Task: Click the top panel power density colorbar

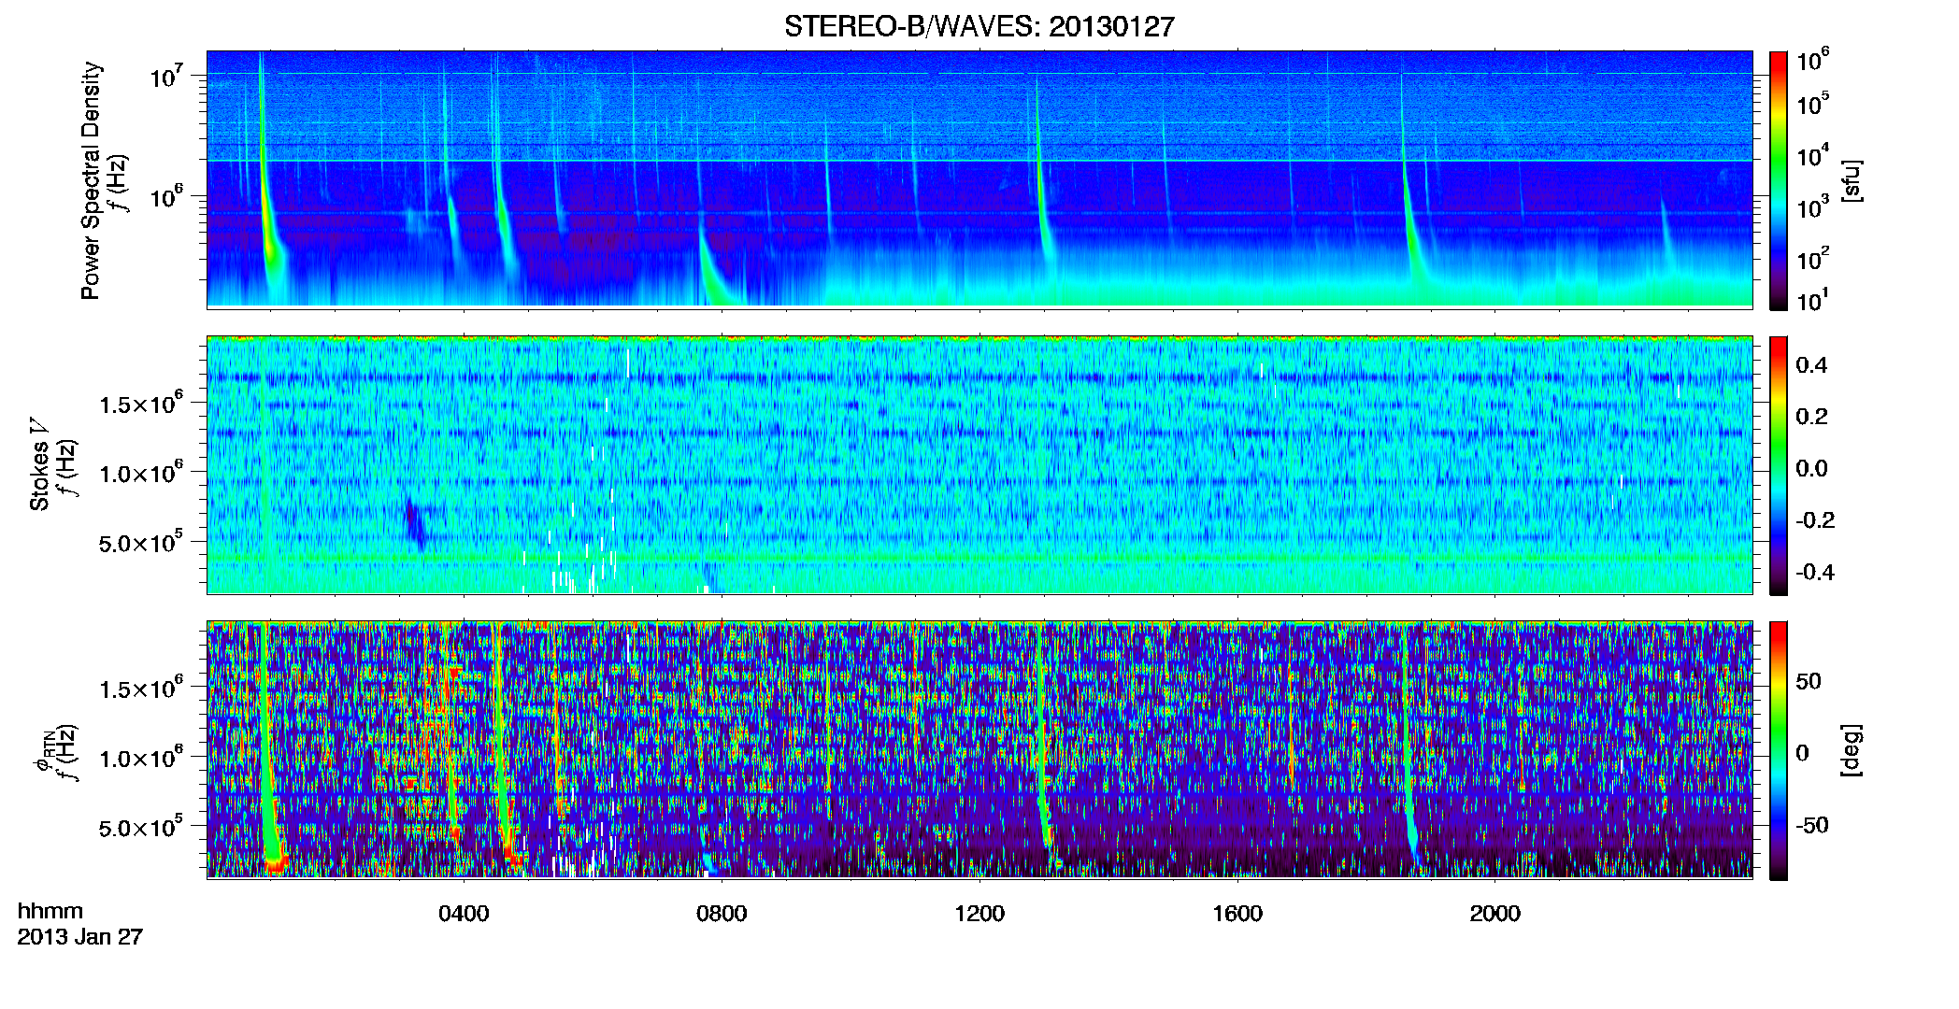Action: 1779,180
